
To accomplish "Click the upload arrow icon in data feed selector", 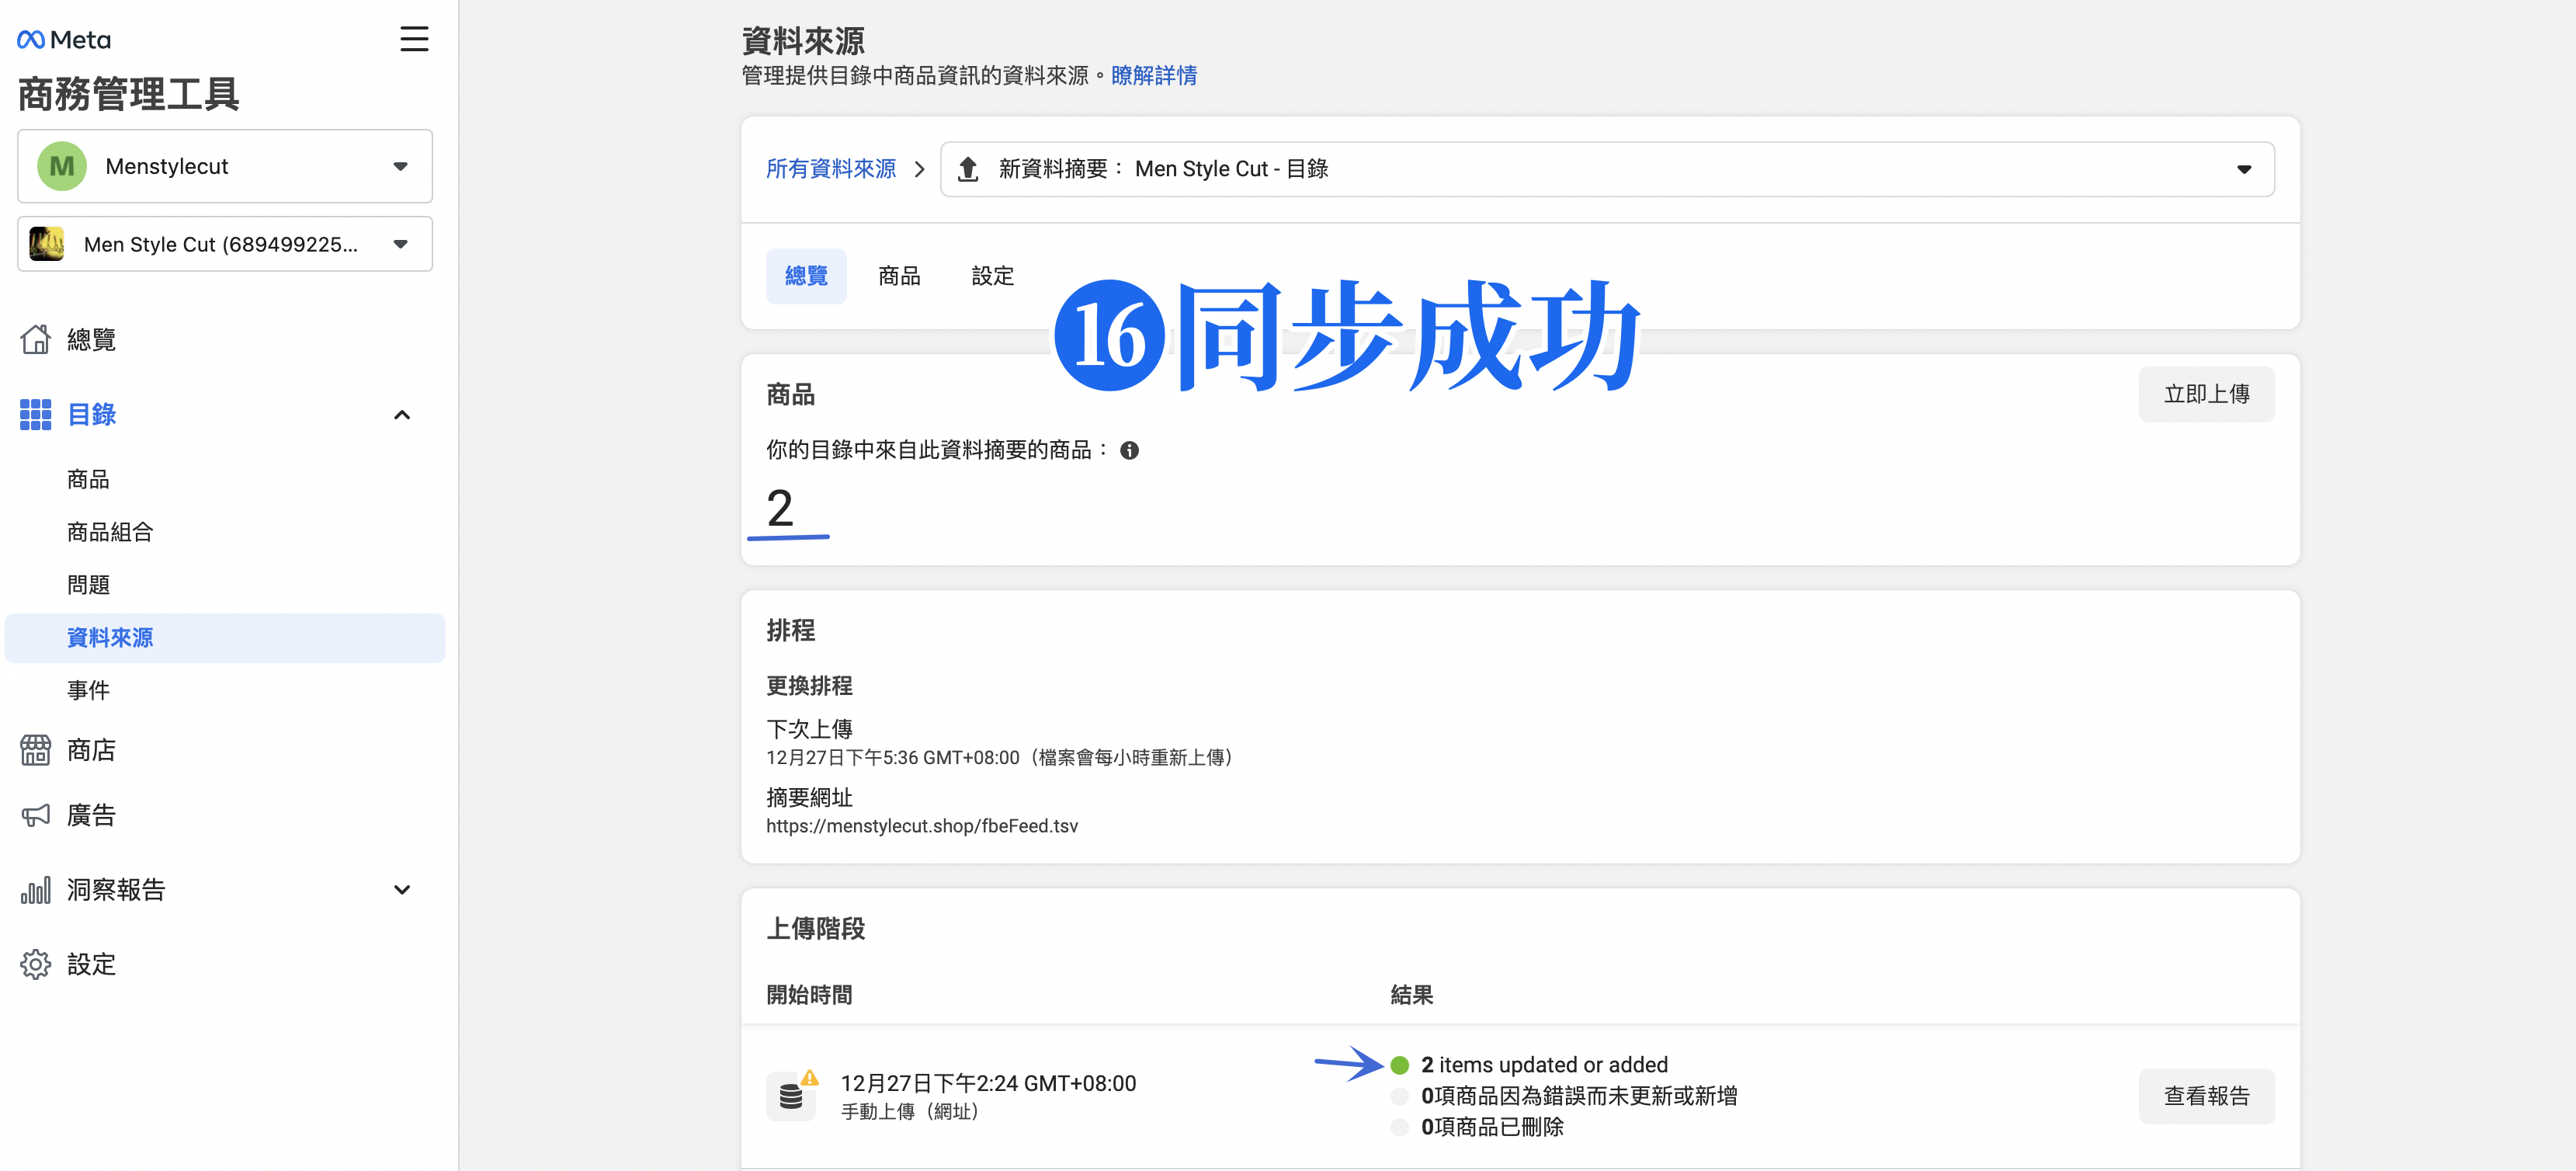I will point(967,169).
